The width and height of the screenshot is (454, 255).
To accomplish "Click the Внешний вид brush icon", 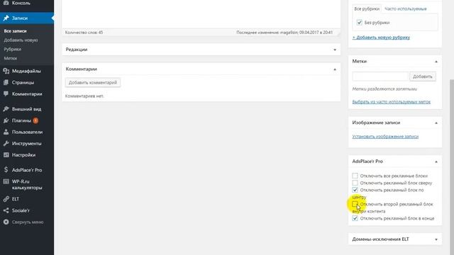I will click(6, 109).
